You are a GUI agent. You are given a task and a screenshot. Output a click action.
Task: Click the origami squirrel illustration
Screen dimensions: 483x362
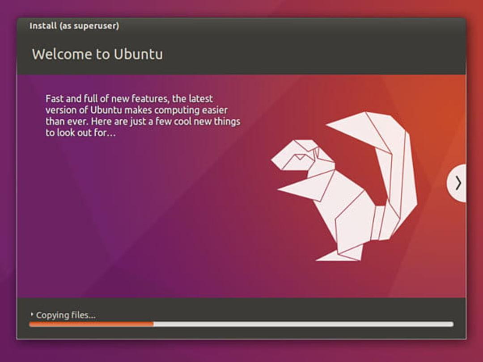click(344, 186)
